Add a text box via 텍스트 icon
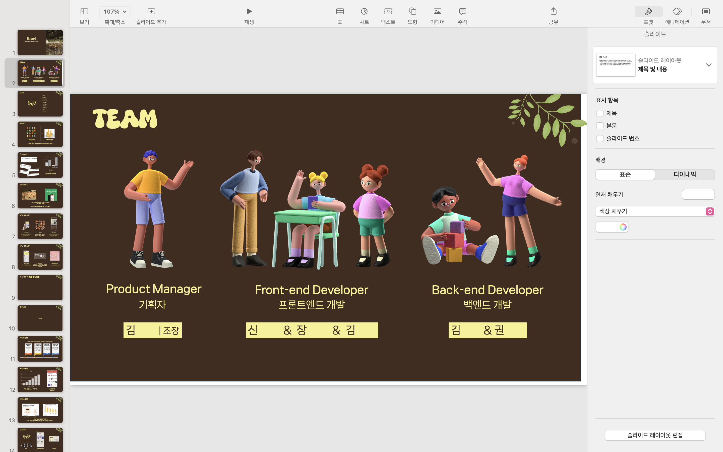This screenshot has height=452, width=723. coord(388,11)
